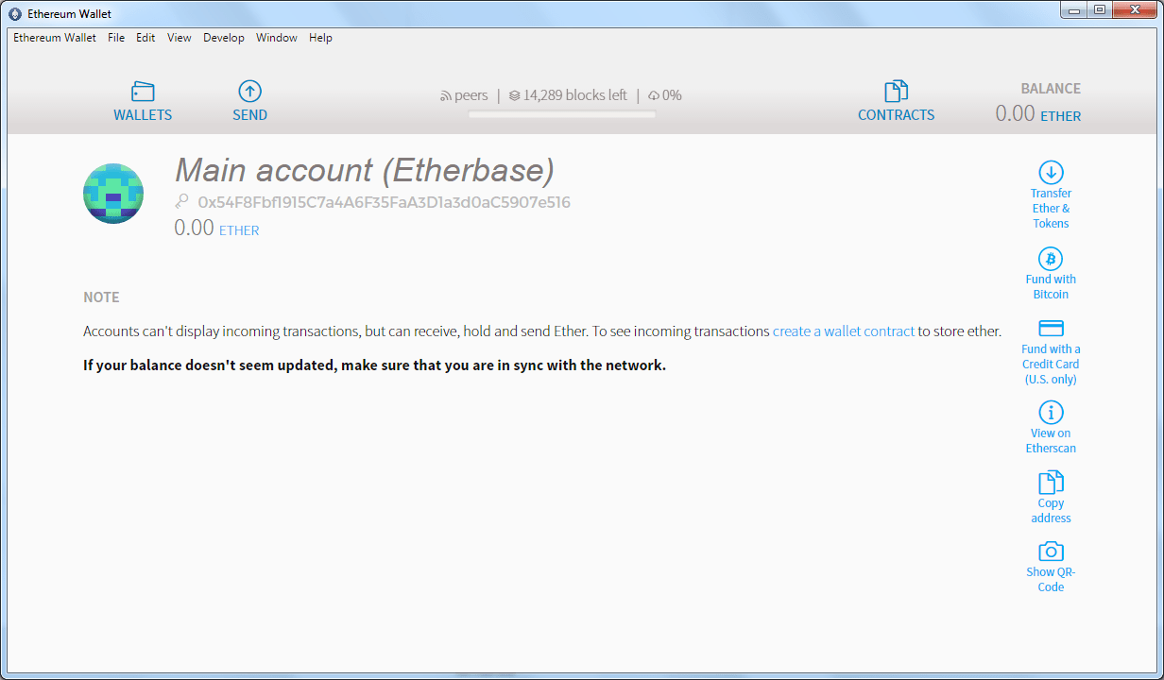1164x680 pixels.
Task: Open the Develop menu
Action: 223,38
